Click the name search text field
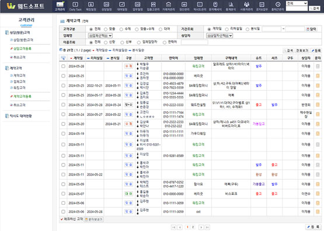The width and height of the screenshot is (324, 231). 194,42
